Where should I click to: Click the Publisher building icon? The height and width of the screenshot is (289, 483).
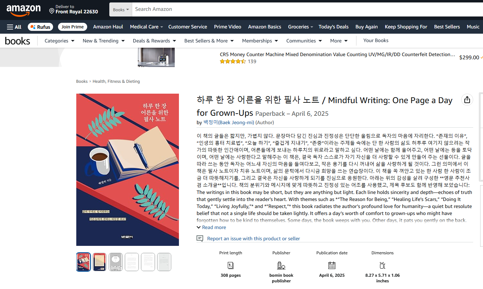281,266
